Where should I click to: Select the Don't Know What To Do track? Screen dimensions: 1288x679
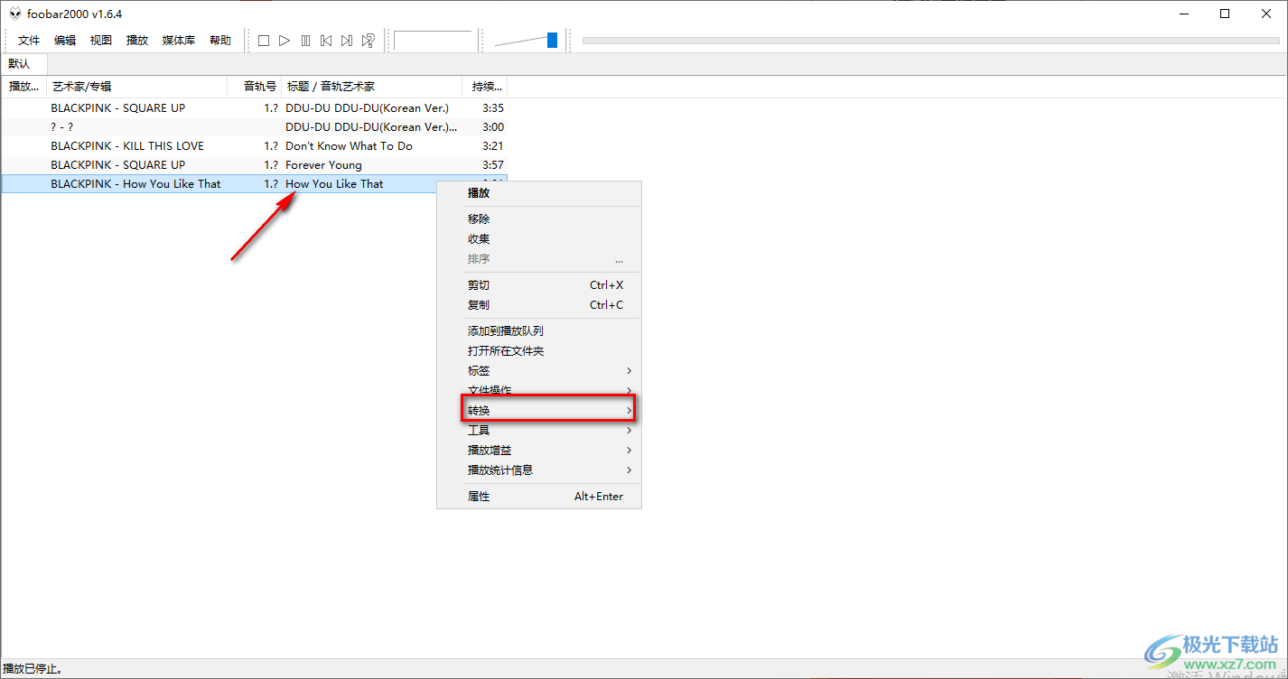(349, 146)
